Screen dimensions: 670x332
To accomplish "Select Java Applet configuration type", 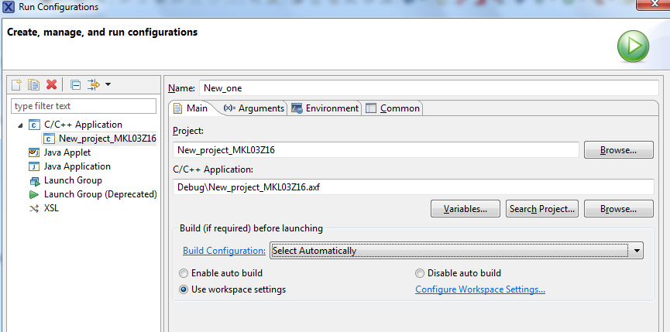I will (67, 152).
